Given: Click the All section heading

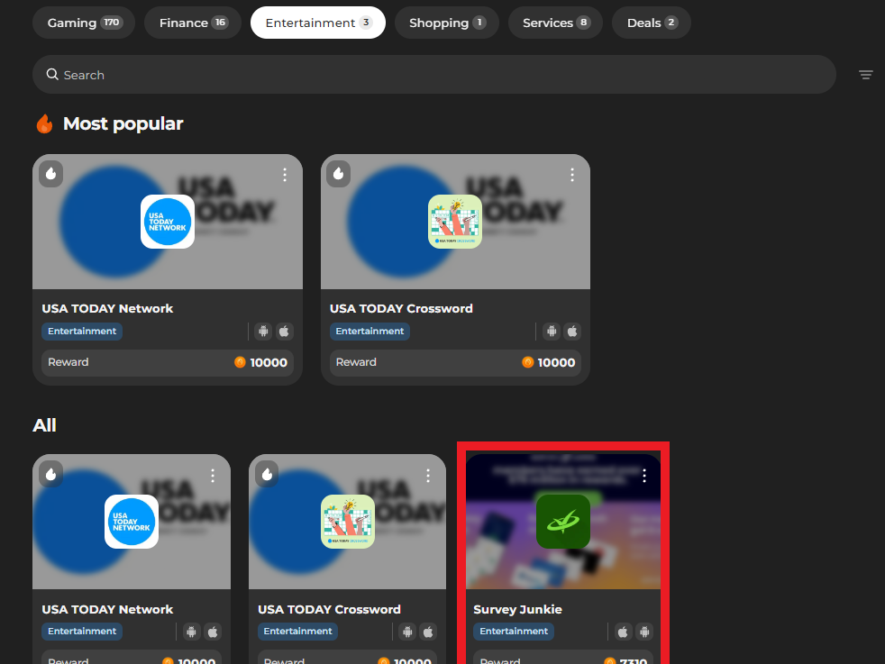Looking at the screenshot, I should coord(44,425).
